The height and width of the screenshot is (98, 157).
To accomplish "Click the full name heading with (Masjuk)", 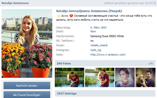I will tap(89, 11).
